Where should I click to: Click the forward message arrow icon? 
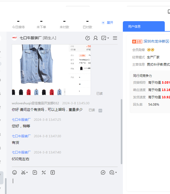103,173
